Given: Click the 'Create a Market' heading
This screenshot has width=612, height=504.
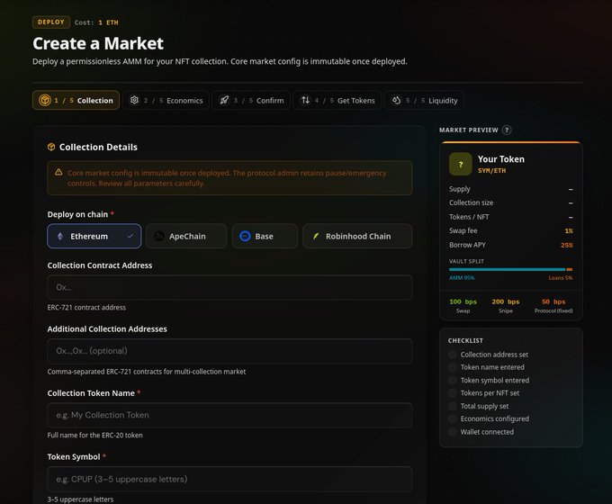Looking at the screenshot, I should (98, 43).
